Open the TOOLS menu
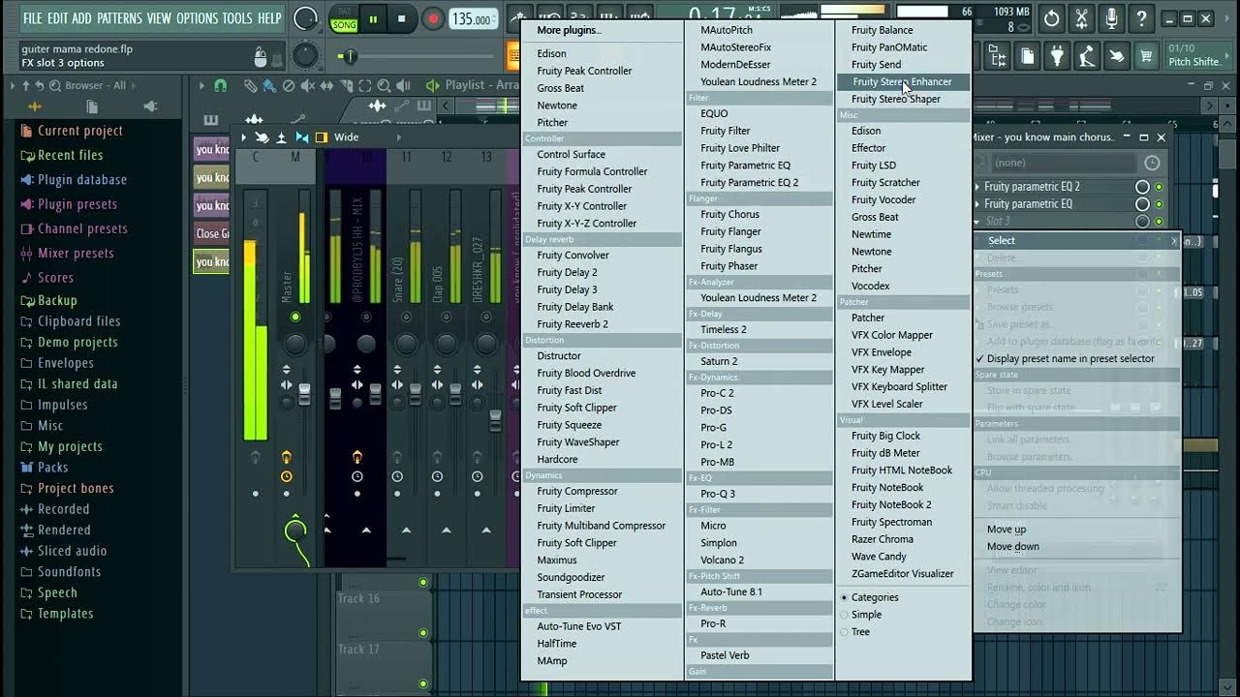1240x697 pixels. 237,18
